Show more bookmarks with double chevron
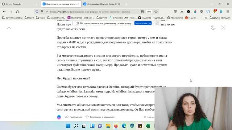Image resolution: width=232 pixels, height=130 pixels. (x=206, y=18)
